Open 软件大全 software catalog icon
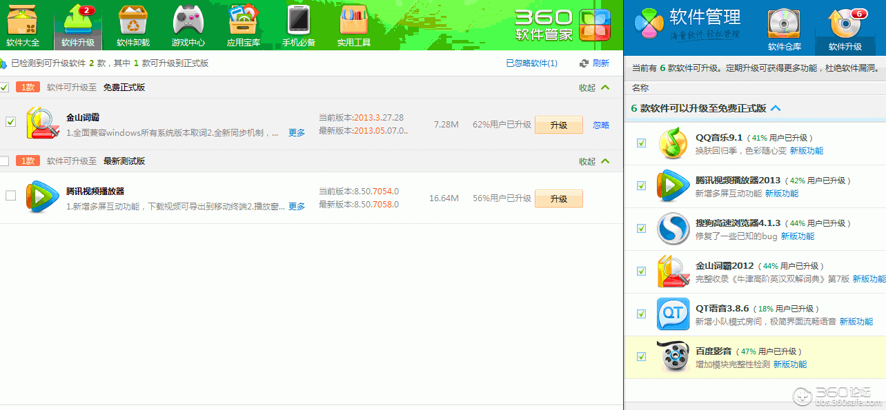The height and width of the screenshot is (410, 886). tap(23, 25)
